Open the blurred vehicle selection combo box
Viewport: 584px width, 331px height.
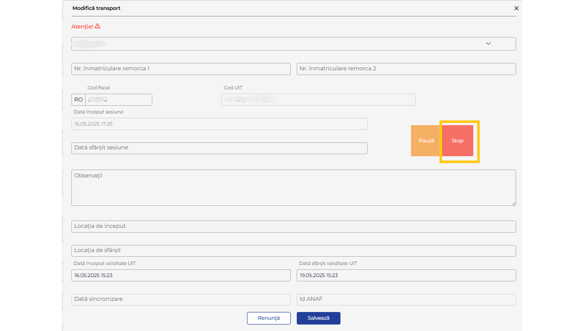click(277, 44)
